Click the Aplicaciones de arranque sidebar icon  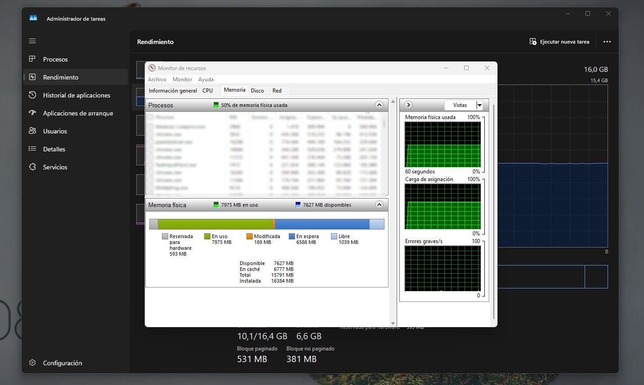point(32,113)
